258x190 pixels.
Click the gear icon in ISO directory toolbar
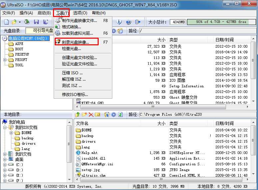tap(114, 31)
